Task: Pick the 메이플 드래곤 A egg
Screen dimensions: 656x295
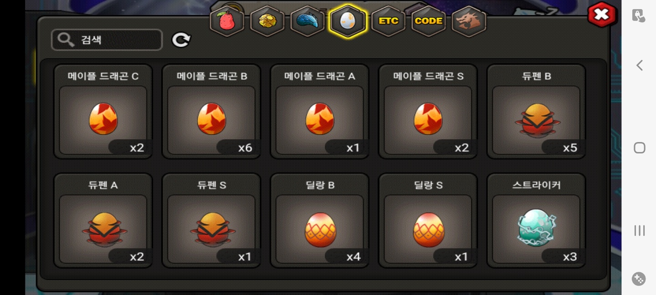Action: point(320,112)
